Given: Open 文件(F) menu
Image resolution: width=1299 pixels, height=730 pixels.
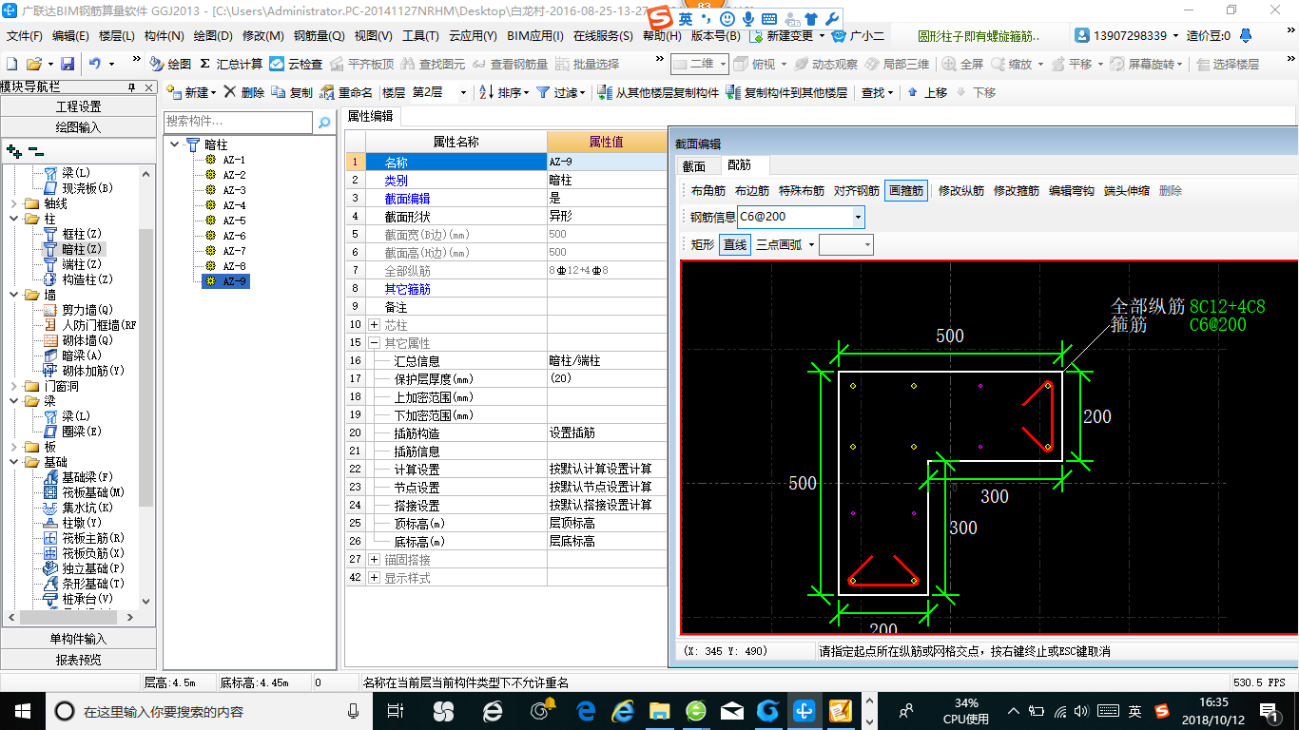Looking at the screenshot, I should click(x=25, y=36).
